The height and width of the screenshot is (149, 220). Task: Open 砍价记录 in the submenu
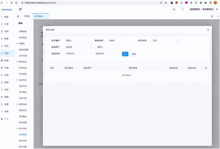coord(23,140)
